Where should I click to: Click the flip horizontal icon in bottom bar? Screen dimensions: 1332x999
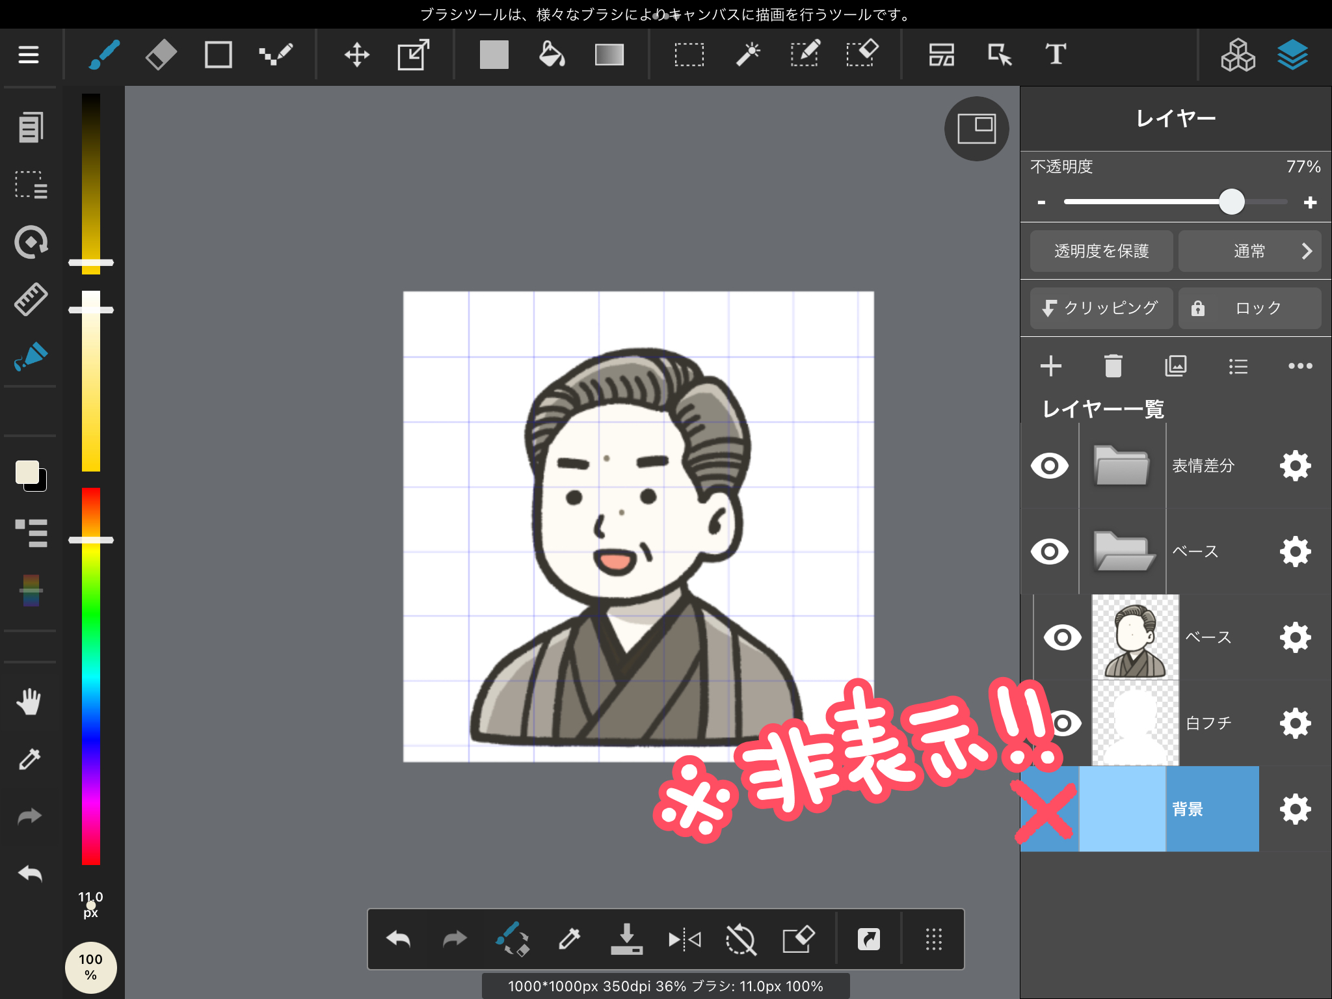[x=684, y=939]
